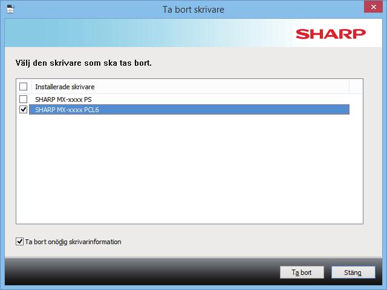Image resolution: width=387 pixels, height=290 pixels.
Task: Select the SHARP MX-xxxx PS row text
Action: click(63, 99)
